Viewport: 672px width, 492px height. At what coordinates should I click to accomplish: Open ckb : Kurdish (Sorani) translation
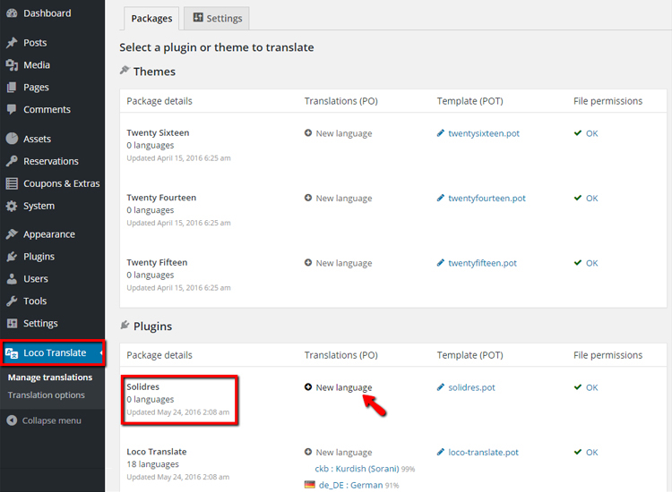pyautogui.click(x=357, y=469)
